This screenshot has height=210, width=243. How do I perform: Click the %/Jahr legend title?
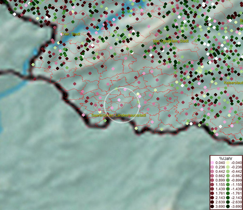click(226, 159)
